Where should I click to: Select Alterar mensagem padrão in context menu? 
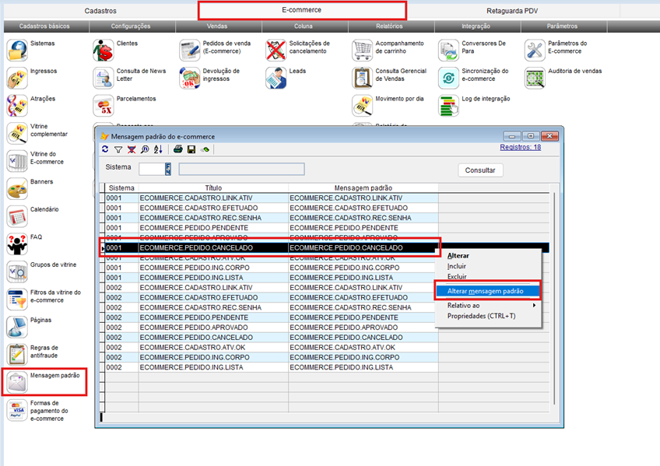(x=486, y=291)
